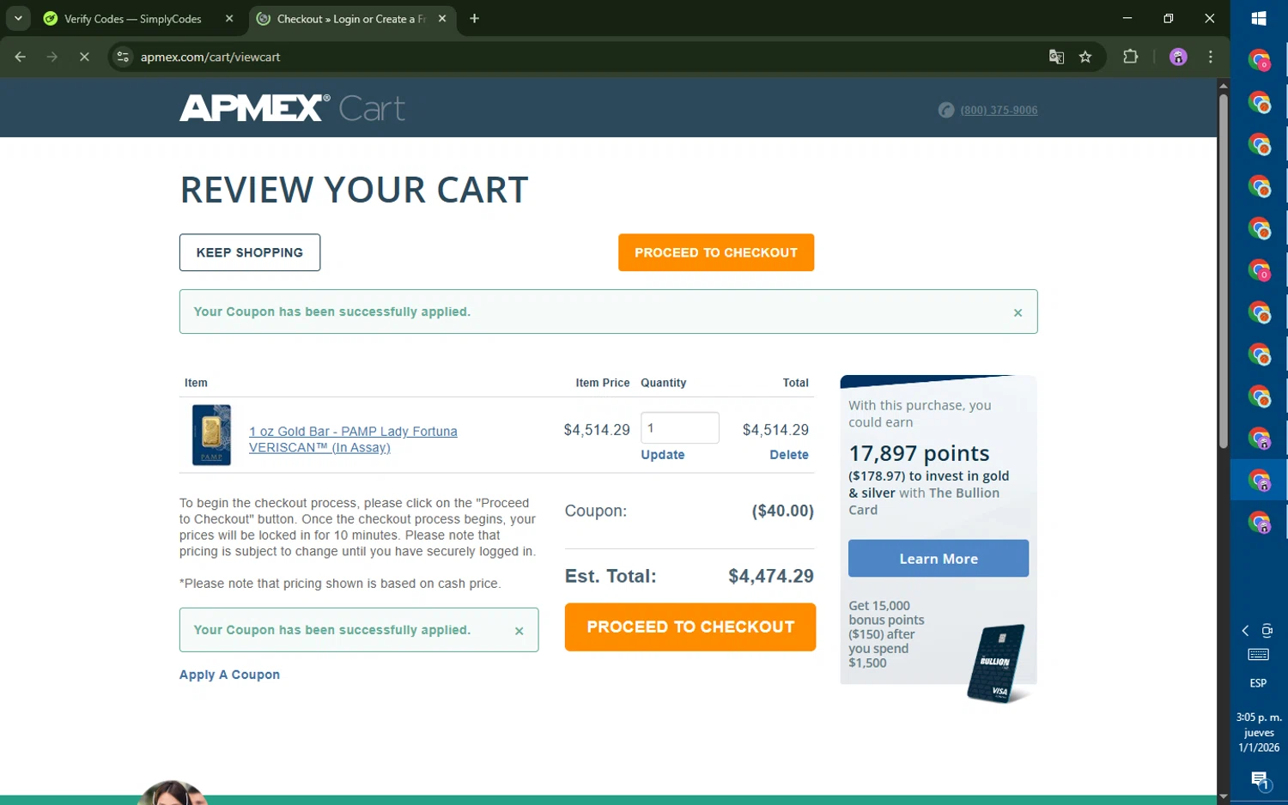Click the active highlighted Chrome taskbar icon
The image size is (1288, 805).
(1259, 480)
